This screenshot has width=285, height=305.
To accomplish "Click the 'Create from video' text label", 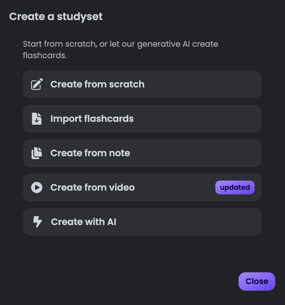I will pyautogui.click(x=93, y=187).
